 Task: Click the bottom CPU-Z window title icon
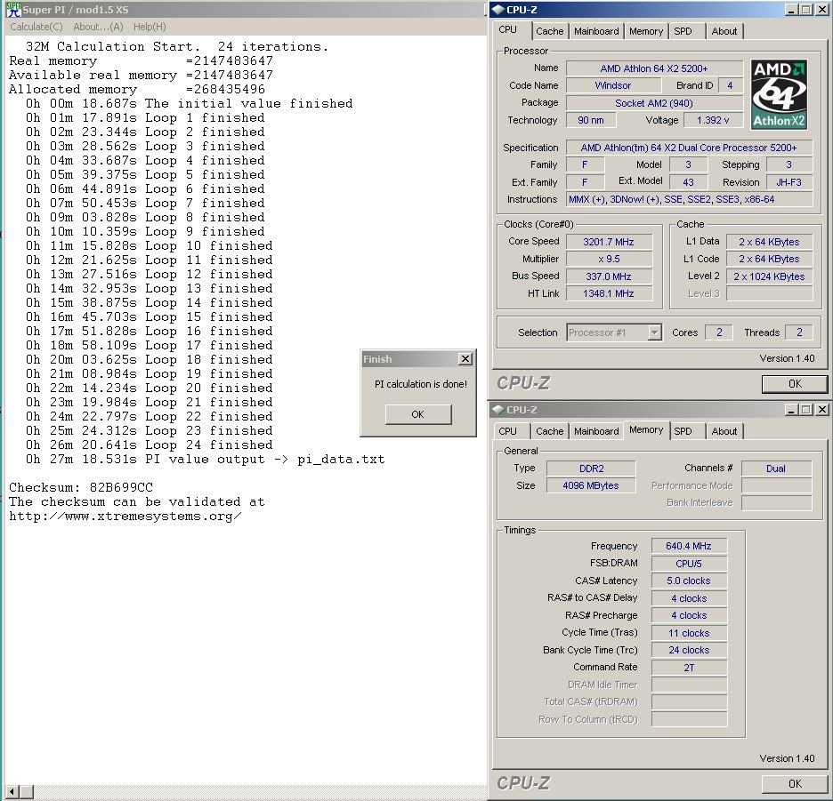498,409
